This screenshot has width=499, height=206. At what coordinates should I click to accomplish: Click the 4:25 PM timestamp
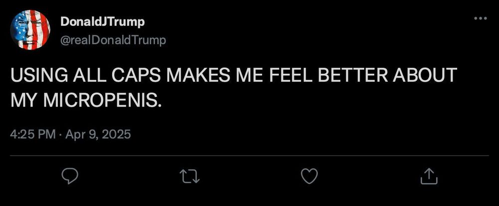33,134
